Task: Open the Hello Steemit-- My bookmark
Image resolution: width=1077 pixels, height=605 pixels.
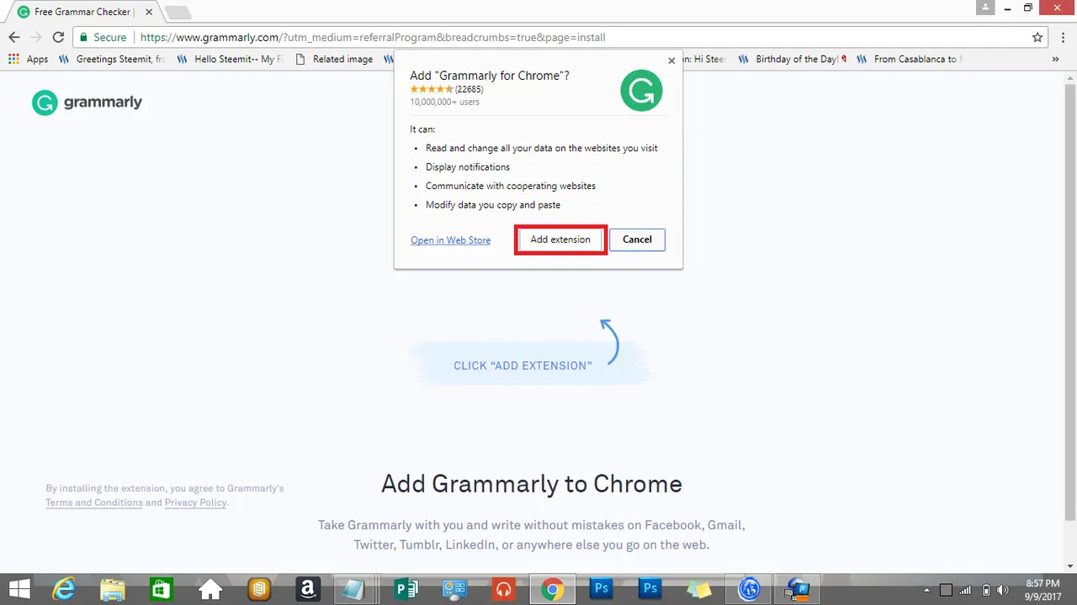Action: [x=230, y=60]
